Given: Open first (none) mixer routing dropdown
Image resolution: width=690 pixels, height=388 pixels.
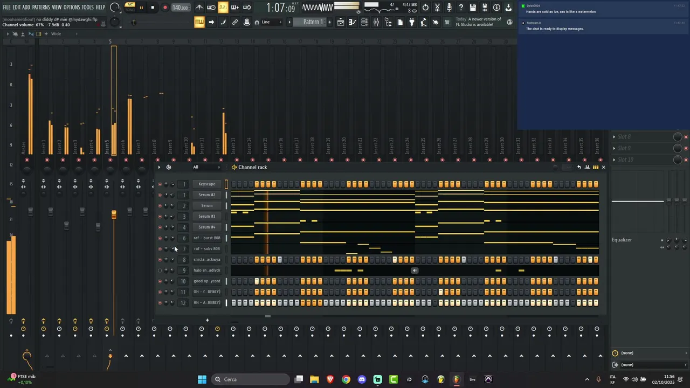Looking at the screenshot, I should pos(650,353).
